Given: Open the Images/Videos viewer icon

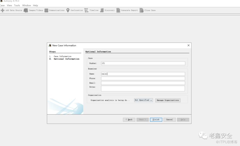Looking at the screenshot, I should 26,10.
